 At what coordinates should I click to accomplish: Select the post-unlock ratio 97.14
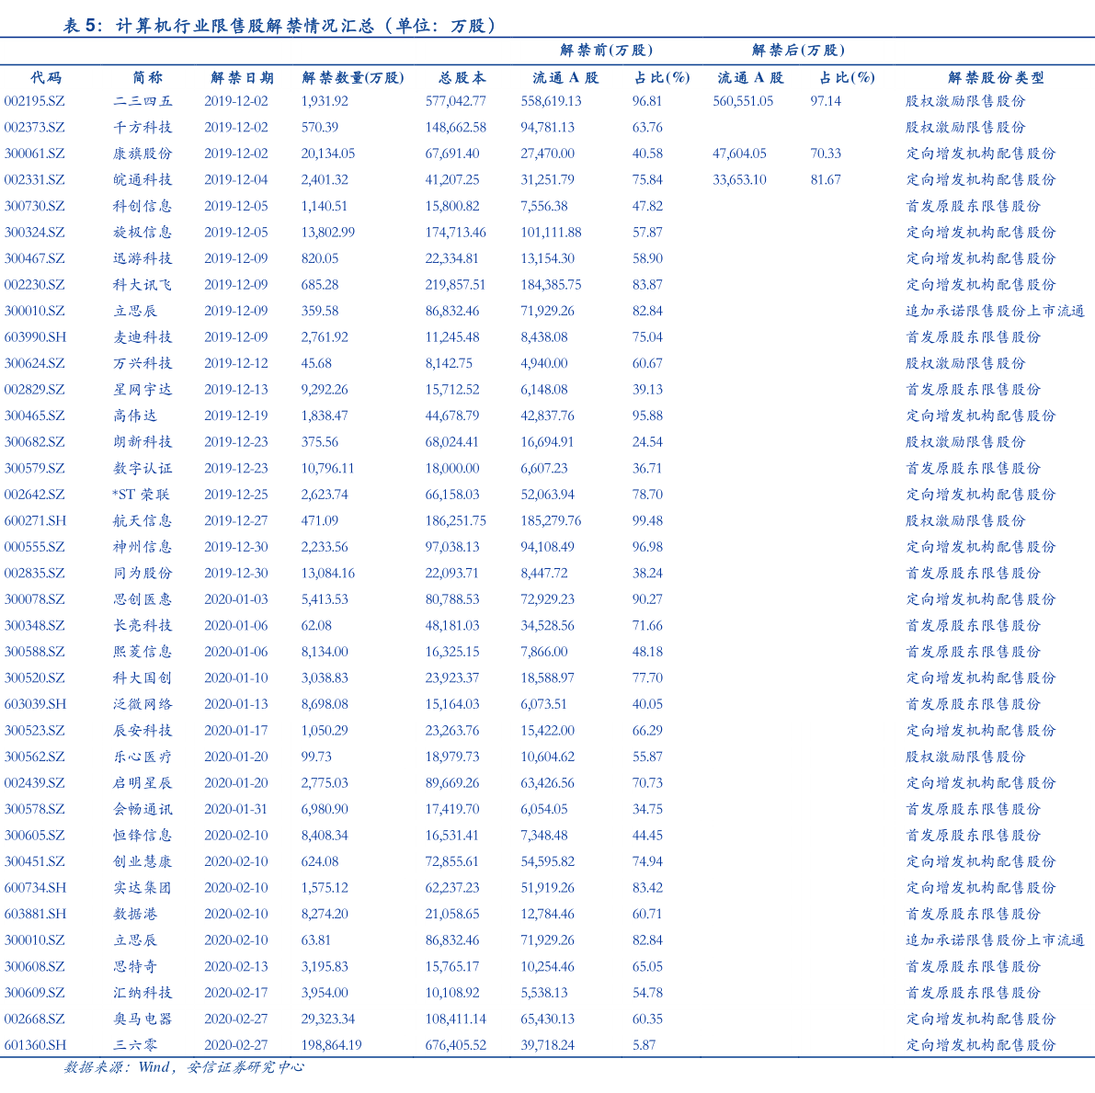[826, 101]
